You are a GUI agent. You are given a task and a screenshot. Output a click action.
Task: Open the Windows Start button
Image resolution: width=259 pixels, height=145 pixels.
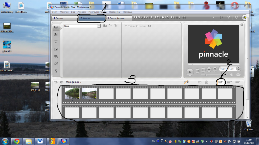click(5, 141)
